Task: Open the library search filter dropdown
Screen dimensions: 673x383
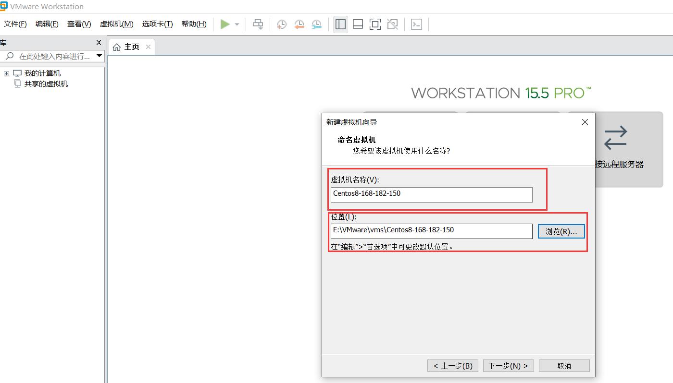Action: coord(100,56)
